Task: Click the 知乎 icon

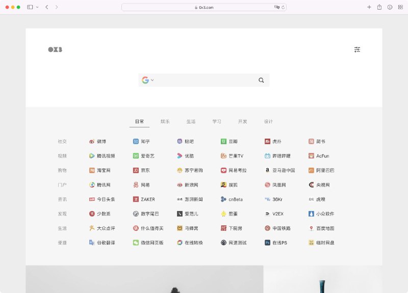Action: tap(136, 142)
